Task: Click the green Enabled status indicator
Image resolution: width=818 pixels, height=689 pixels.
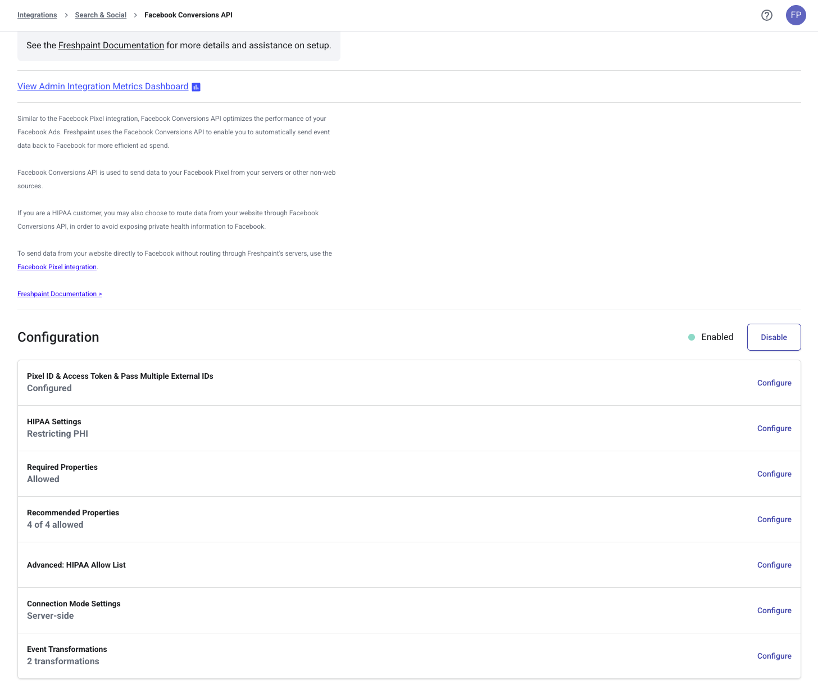Action: point(692,337)
